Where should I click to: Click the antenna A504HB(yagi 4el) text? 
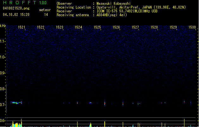pos(112,15)
